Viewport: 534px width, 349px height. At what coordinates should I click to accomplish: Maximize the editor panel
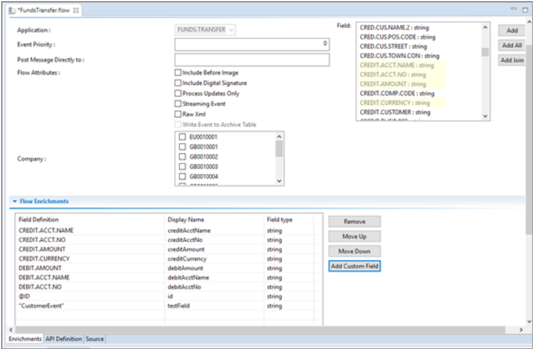pos(525,10)
